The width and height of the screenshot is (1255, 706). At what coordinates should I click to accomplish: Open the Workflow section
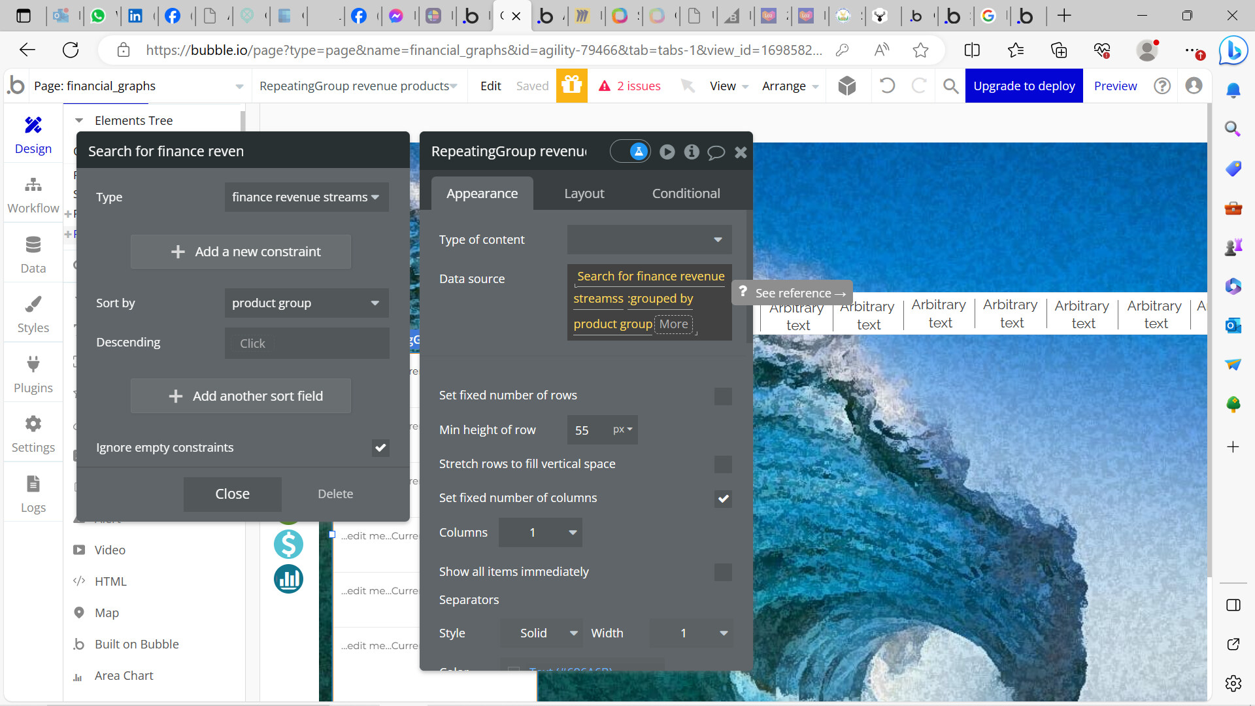point(33,195)
